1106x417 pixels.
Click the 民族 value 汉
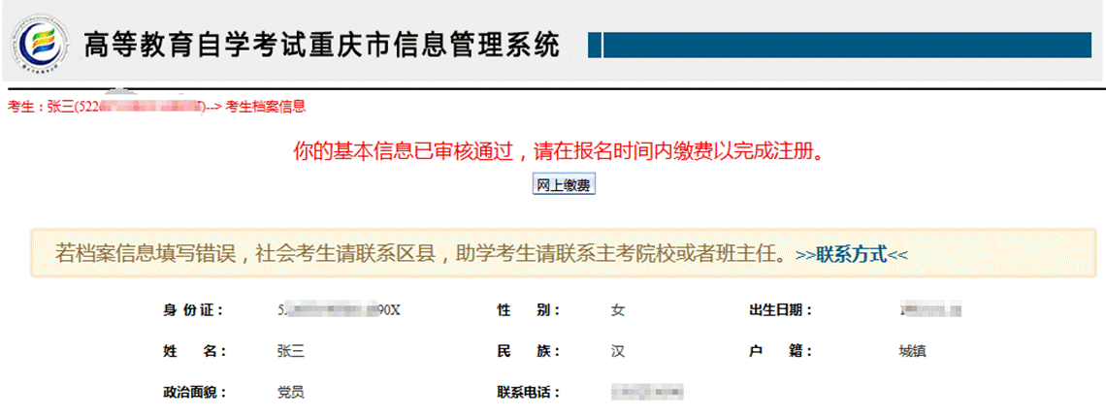tap(617, 351)
